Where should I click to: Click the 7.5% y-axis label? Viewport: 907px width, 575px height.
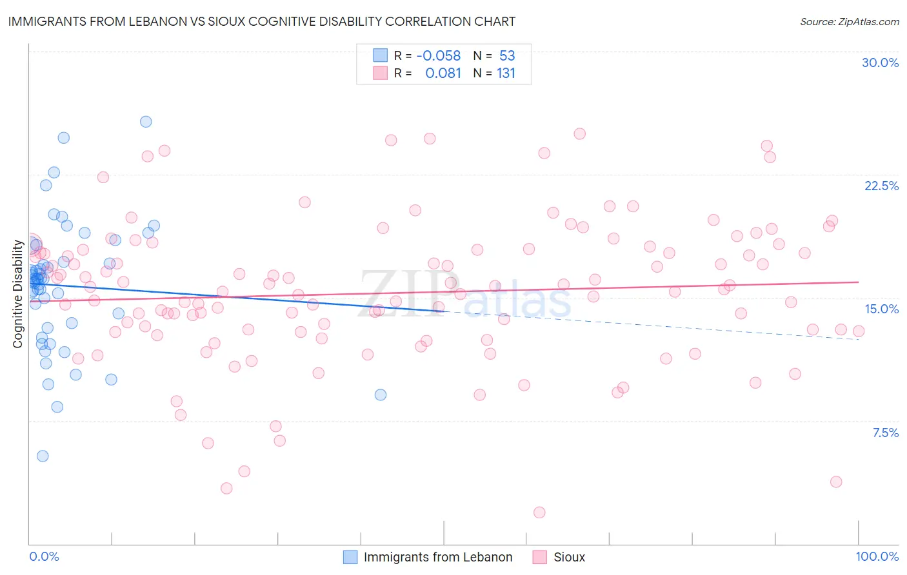pos(885,433)
